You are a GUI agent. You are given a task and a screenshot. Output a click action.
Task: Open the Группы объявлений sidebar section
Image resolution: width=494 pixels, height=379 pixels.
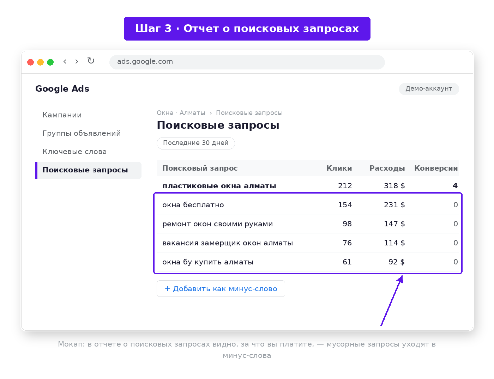coord(82,133)
